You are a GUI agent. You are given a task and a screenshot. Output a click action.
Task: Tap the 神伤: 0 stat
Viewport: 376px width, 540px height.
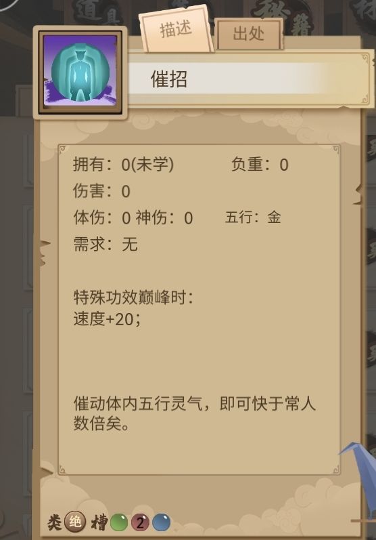164,217
